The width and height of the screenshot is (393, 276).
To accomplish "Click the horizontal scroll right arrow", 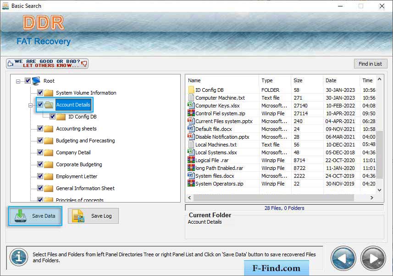I will tap(372, 198).
